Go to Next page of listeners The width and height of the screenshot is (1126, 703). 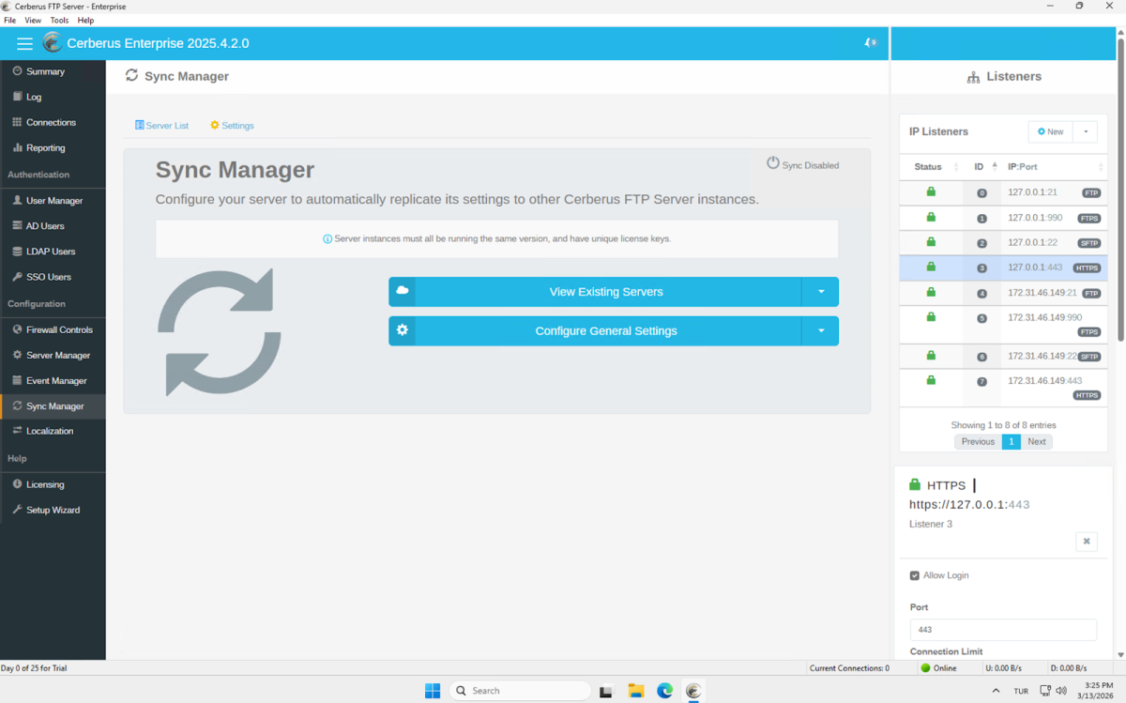point(1036,441)
